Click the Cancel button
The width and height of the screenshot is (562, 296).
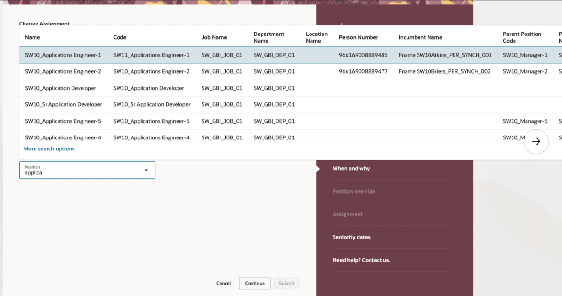point(224,283)
